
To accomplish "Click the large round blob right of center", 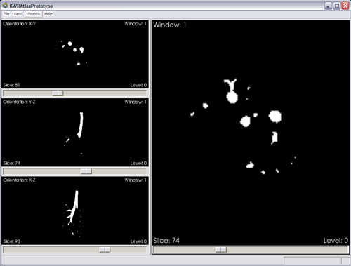I will pyautogui.click(x=274, y=117).
